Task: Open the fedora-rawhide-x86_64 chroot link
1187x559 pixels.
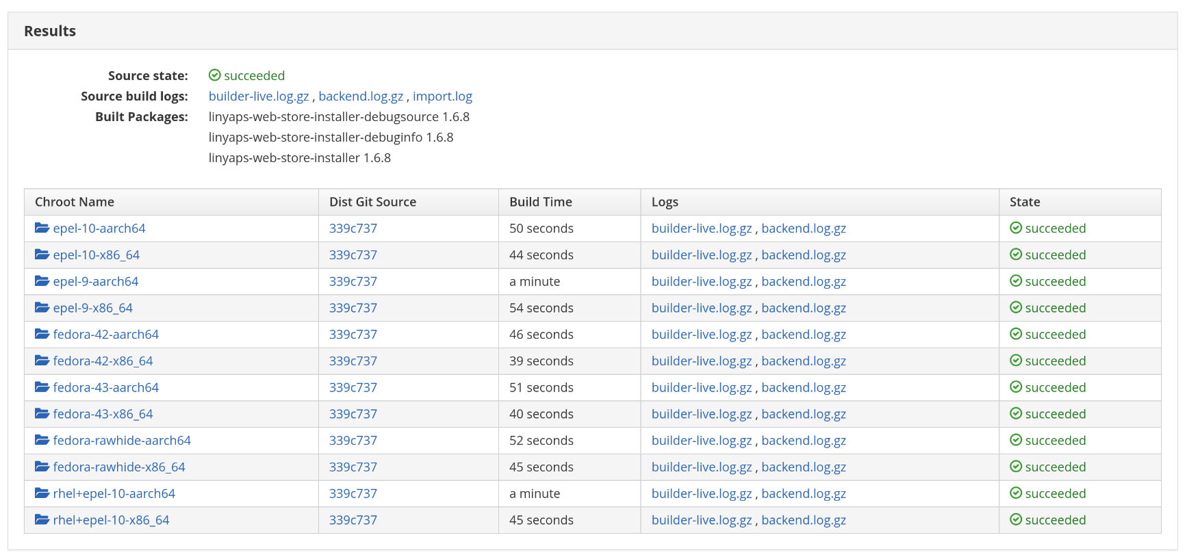Action: [x=119, y=467]
